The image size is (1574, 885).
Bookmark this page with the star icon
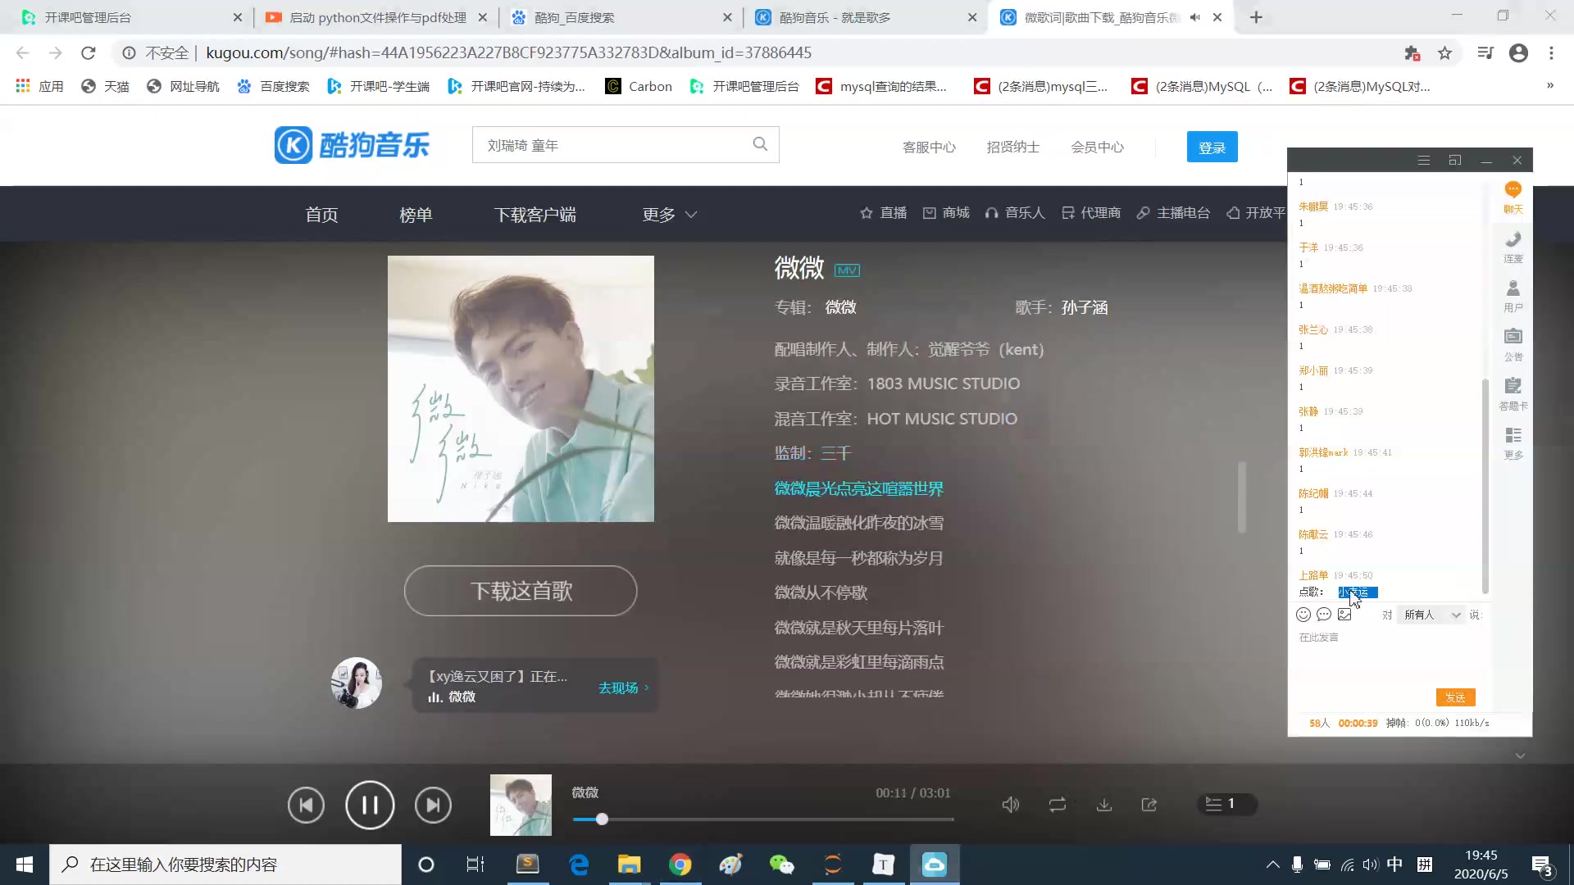coord(1444,53)
